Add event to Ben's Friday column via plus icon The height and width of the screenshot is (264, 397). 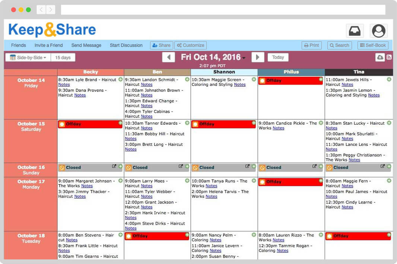click(187, 79)
